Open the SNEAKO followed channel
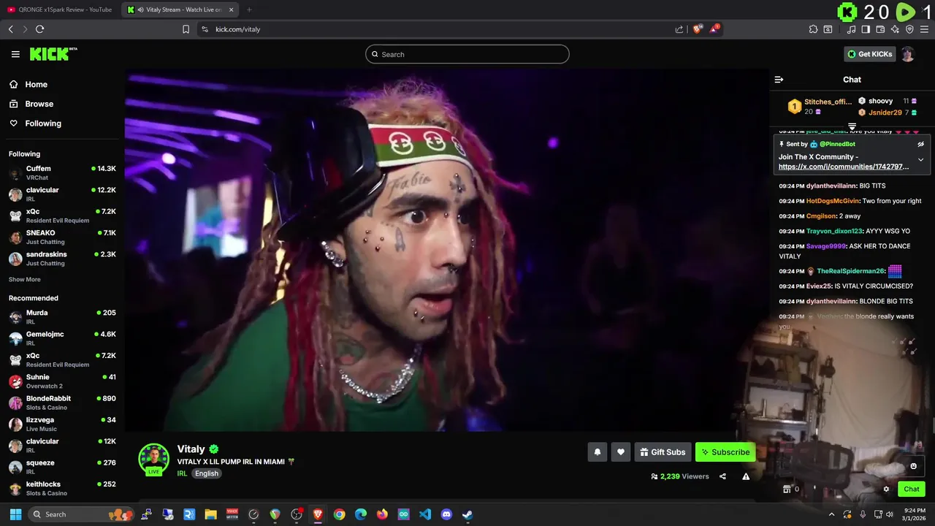The height and width of the screenshot is (526, 935). click(x=62, y=237)
